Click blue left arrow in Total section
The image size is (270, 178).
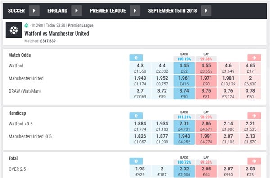pos(136,161)
